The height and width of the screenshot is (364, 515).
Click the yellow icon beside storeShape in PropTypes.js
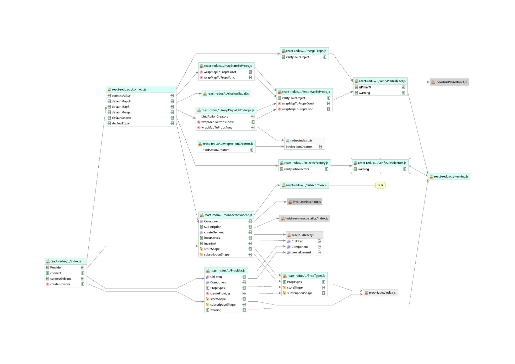284,288
